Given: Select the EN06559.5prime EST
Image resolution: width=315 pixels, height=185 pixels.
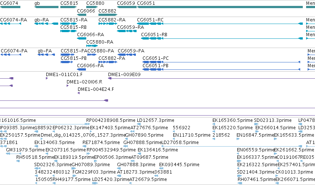Looking at the screenshot, I should pyautogui.click(x=238, y=154).
